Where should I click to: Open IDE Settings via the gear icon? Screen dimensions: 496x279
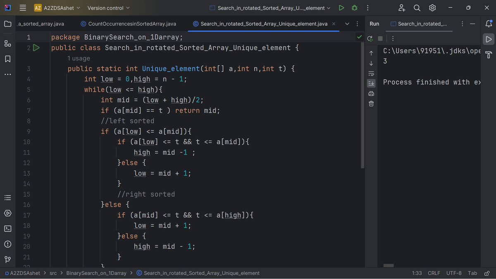tap(432, 7)
